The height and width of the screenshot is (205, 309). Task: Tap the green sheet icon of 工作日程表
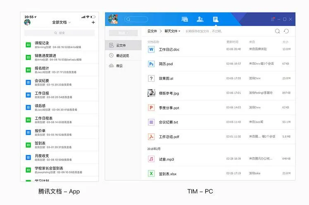29,120
